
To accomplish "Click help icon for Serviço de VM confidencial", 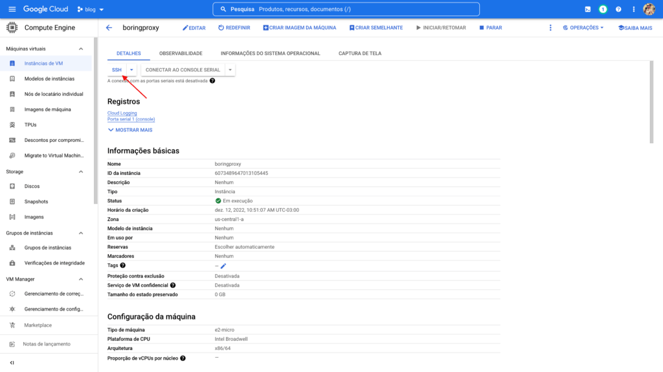I will click(x=173, y=285).
